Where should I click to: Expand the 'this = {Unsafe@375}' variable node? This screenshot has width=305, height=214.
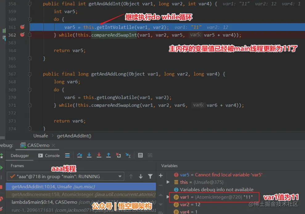coord(168,182)
